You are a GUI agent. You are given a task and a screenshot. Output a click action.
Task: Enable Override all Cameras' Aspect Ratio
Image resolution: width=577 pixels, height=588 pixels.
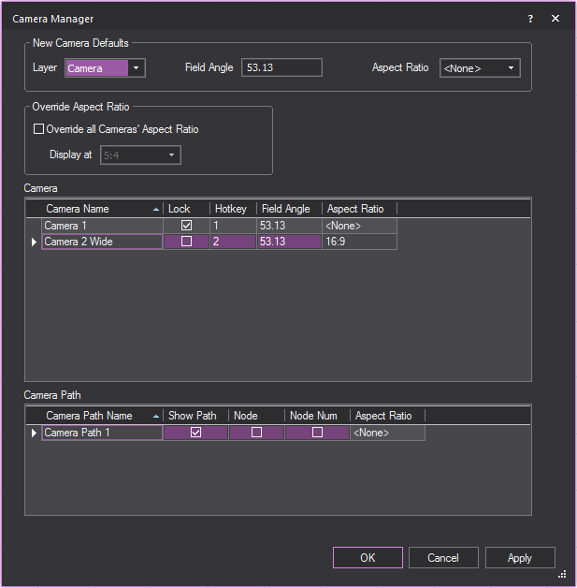[x=38, y=129]
